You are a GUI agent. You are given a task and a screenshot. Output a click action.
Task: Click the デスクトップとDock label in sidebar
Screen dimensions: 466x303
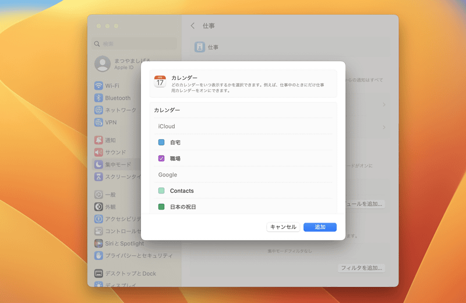tap(130, 273)
